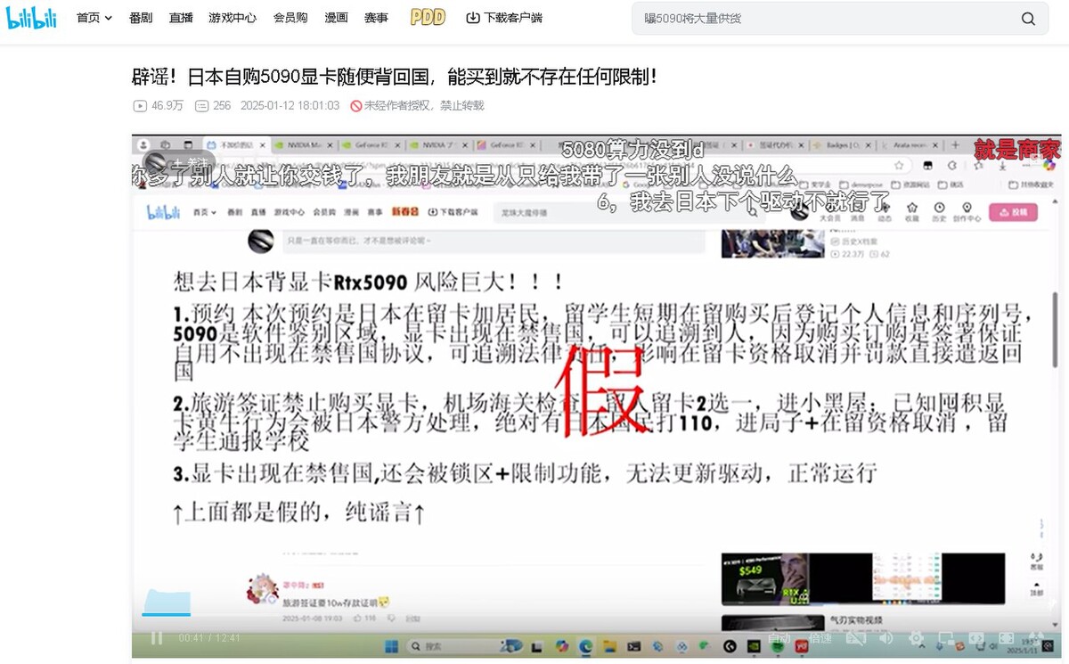
Task: Click the 下载客户端 download link
Action: 504,18
